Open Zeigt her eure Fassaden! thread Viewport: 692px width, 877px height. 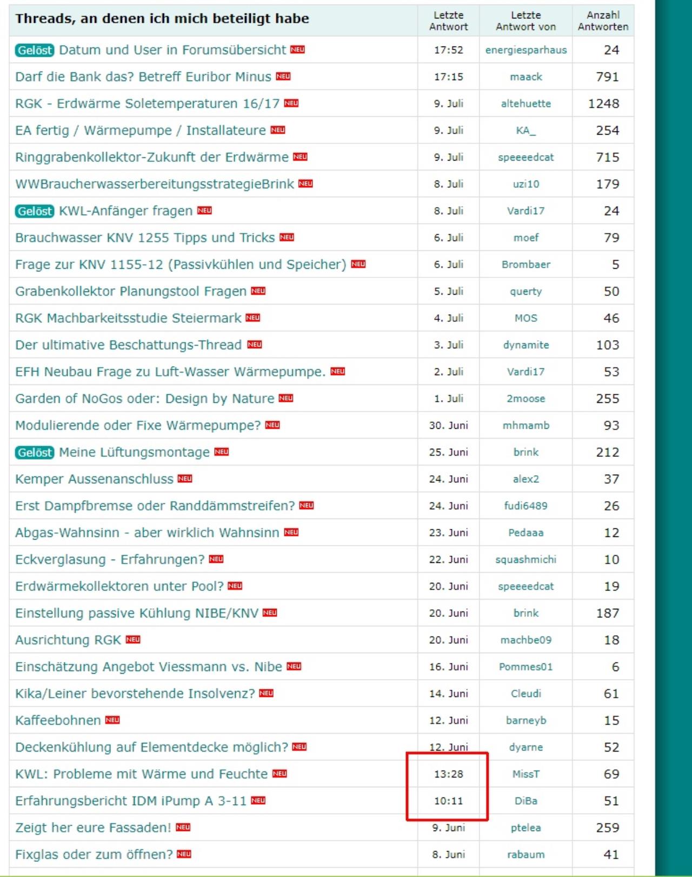[93, 828]
